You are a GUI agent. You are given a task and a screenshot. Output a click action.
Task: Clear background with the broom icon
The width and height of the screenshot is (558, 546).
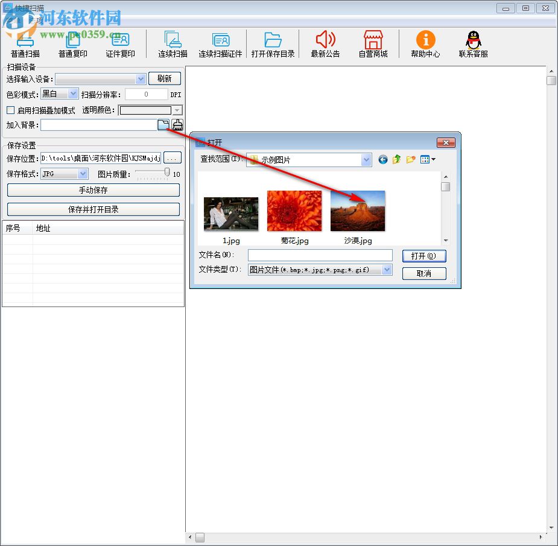(x=177, y=124)
